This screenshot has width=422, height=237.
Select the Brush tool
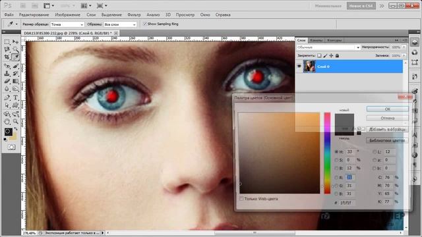click(16, 66)
